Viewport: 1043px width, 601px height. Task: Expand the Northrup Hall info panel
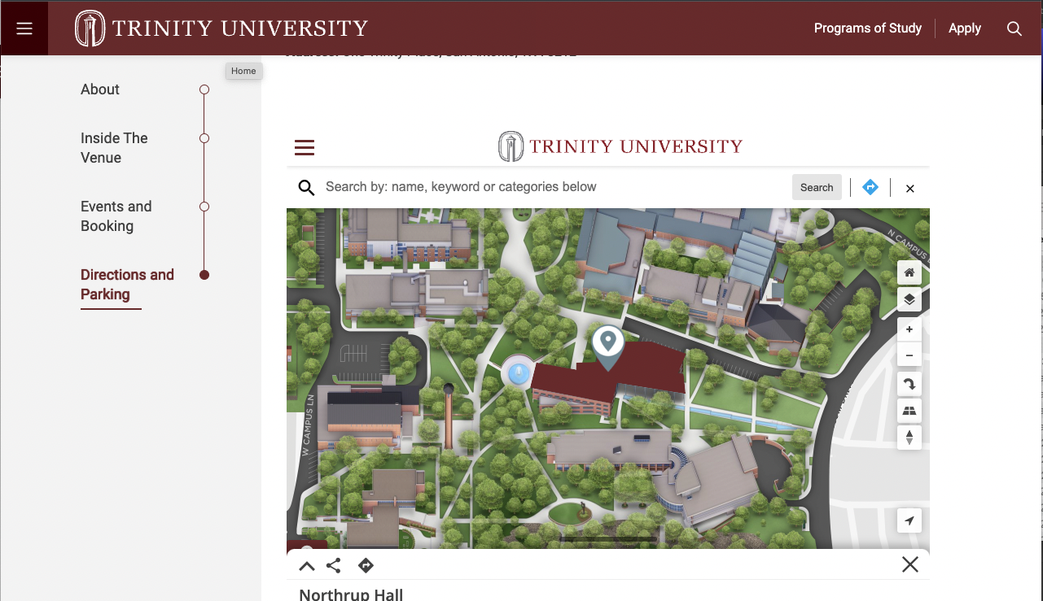click(307, 566)
